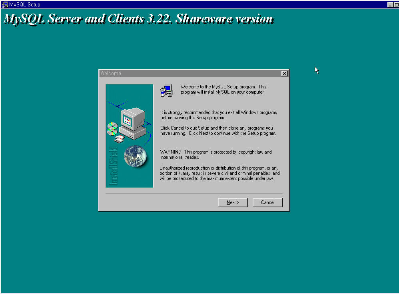Maximize the MySQL Setup window

(396, 4)
